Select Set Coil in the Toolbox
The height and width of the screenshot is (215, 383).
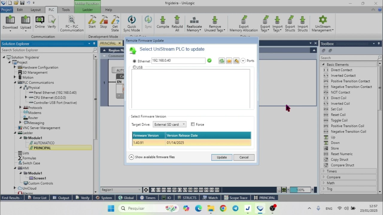coord(336,109)
